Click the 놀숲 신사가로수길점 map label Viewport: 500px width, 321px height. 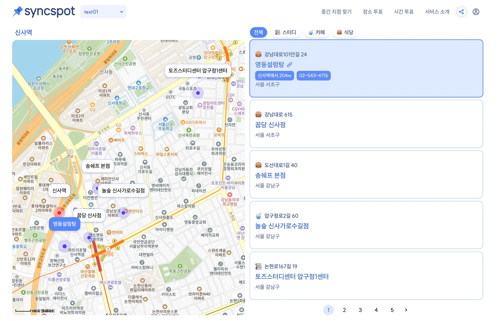[123, 190]
